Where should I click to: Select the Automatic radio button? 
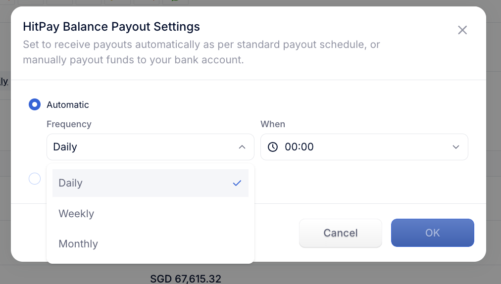pyautogui.click(x=35, y=104)
